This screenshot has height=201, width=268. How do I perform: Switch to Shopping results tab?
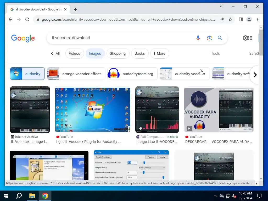(x=118, y=53)
